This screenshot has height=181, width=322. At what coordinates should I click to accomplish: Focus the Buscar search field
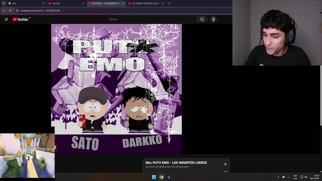[x=152, y=19]
